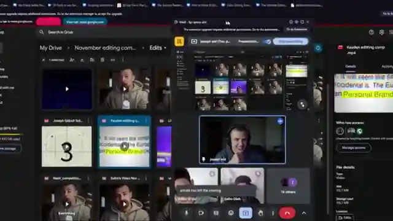Switch to the Details tab in side panel
This screenshot has height=221, width=393.
[351, 66]
